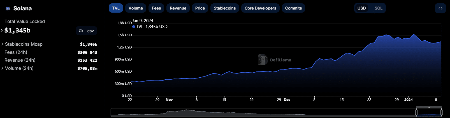
Task: Download data with the .csv button
Action: [x=86, y=31]
